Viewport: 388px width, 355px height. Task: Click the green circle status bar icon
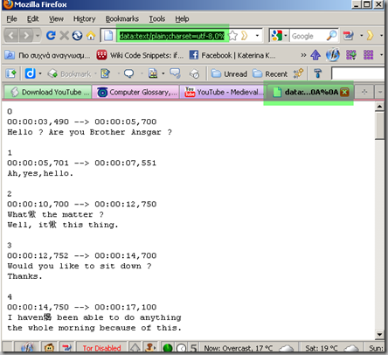(168, 348)
